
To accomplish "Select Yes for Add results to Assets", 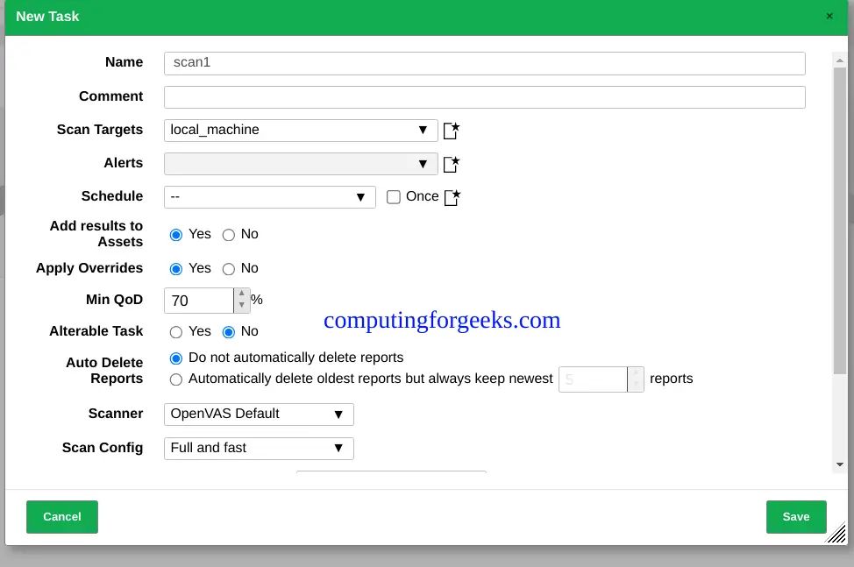I will pyautogui.click(x=176, y=235).
